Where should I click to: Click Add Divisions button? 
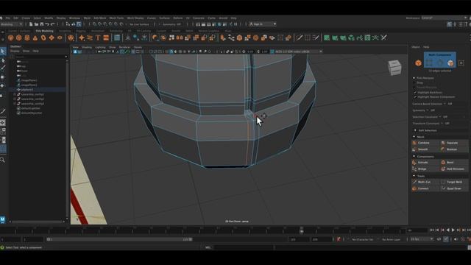tap(453, 169)
